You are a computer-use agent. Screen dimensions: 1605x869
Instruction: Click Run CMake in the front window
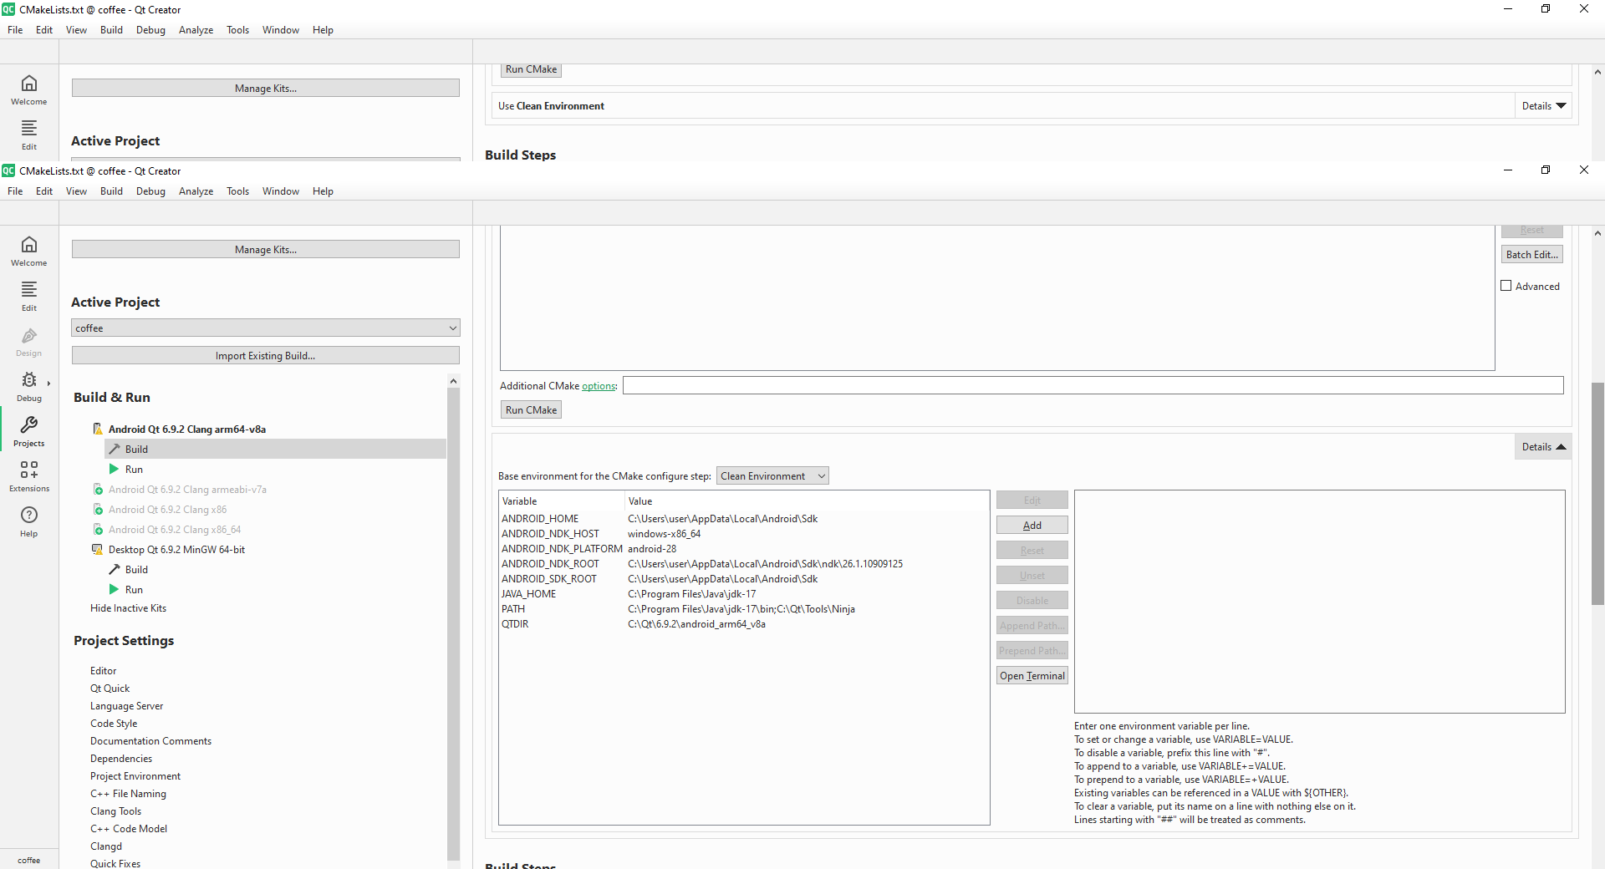[x=531, y=409]
